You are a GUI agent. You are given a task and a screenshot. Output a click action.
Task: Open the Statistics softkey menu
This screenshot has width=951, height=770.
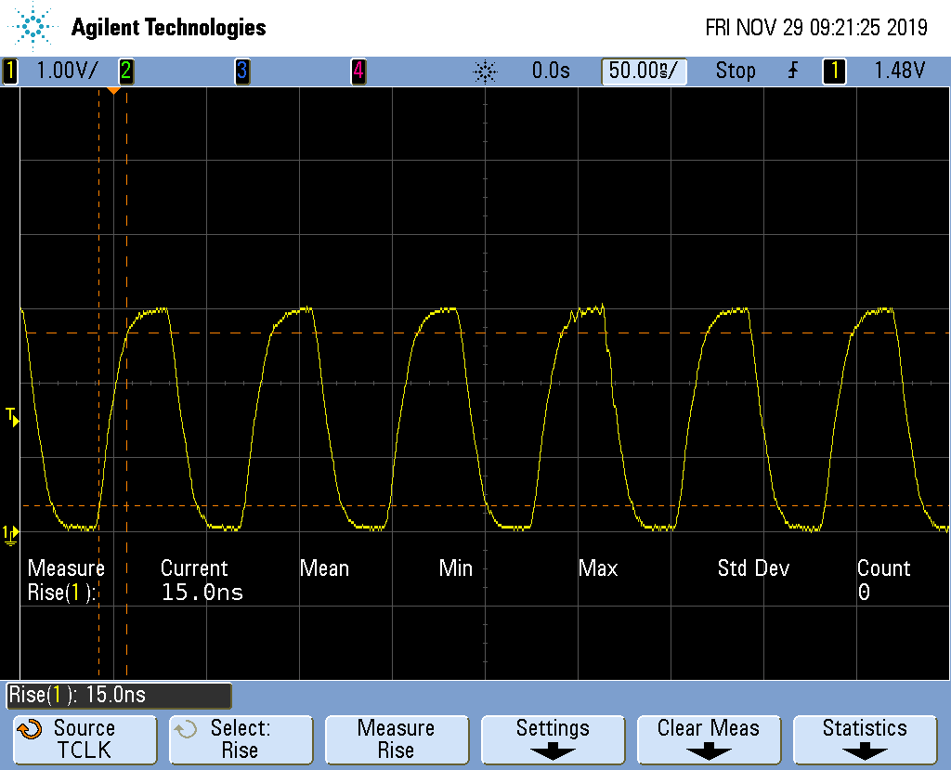tap(865, 739)
